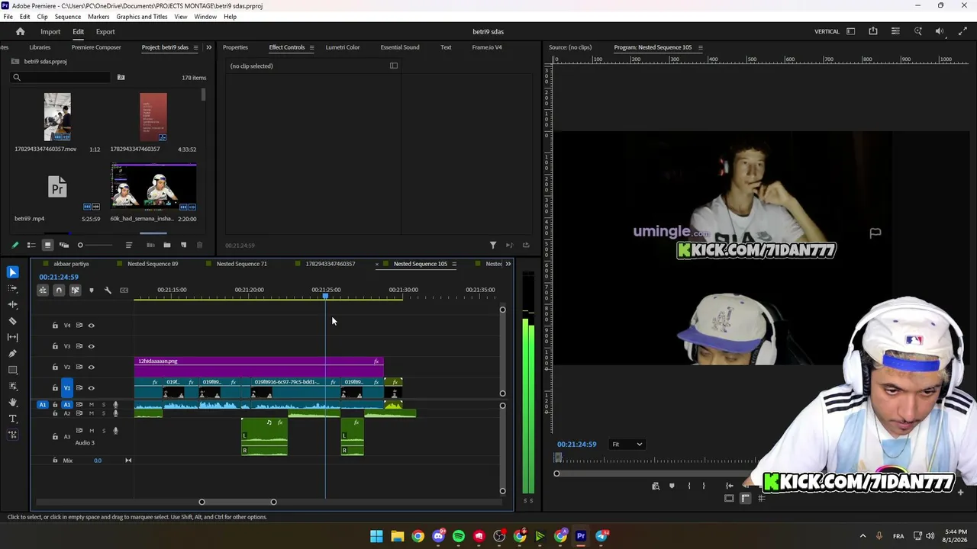
Task: Open the Graphics and Titles menu
Action: (142, 16)
